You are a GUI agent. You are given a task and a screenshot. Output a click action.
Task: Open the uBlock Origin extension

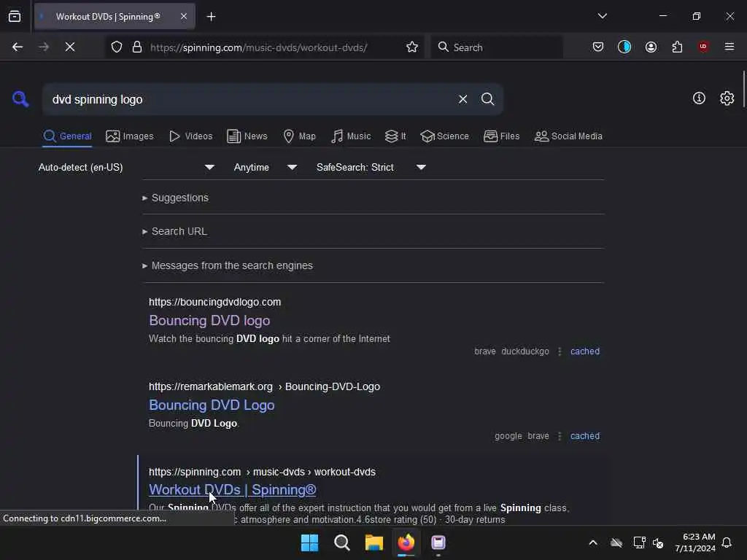click(x=703, y=47)
